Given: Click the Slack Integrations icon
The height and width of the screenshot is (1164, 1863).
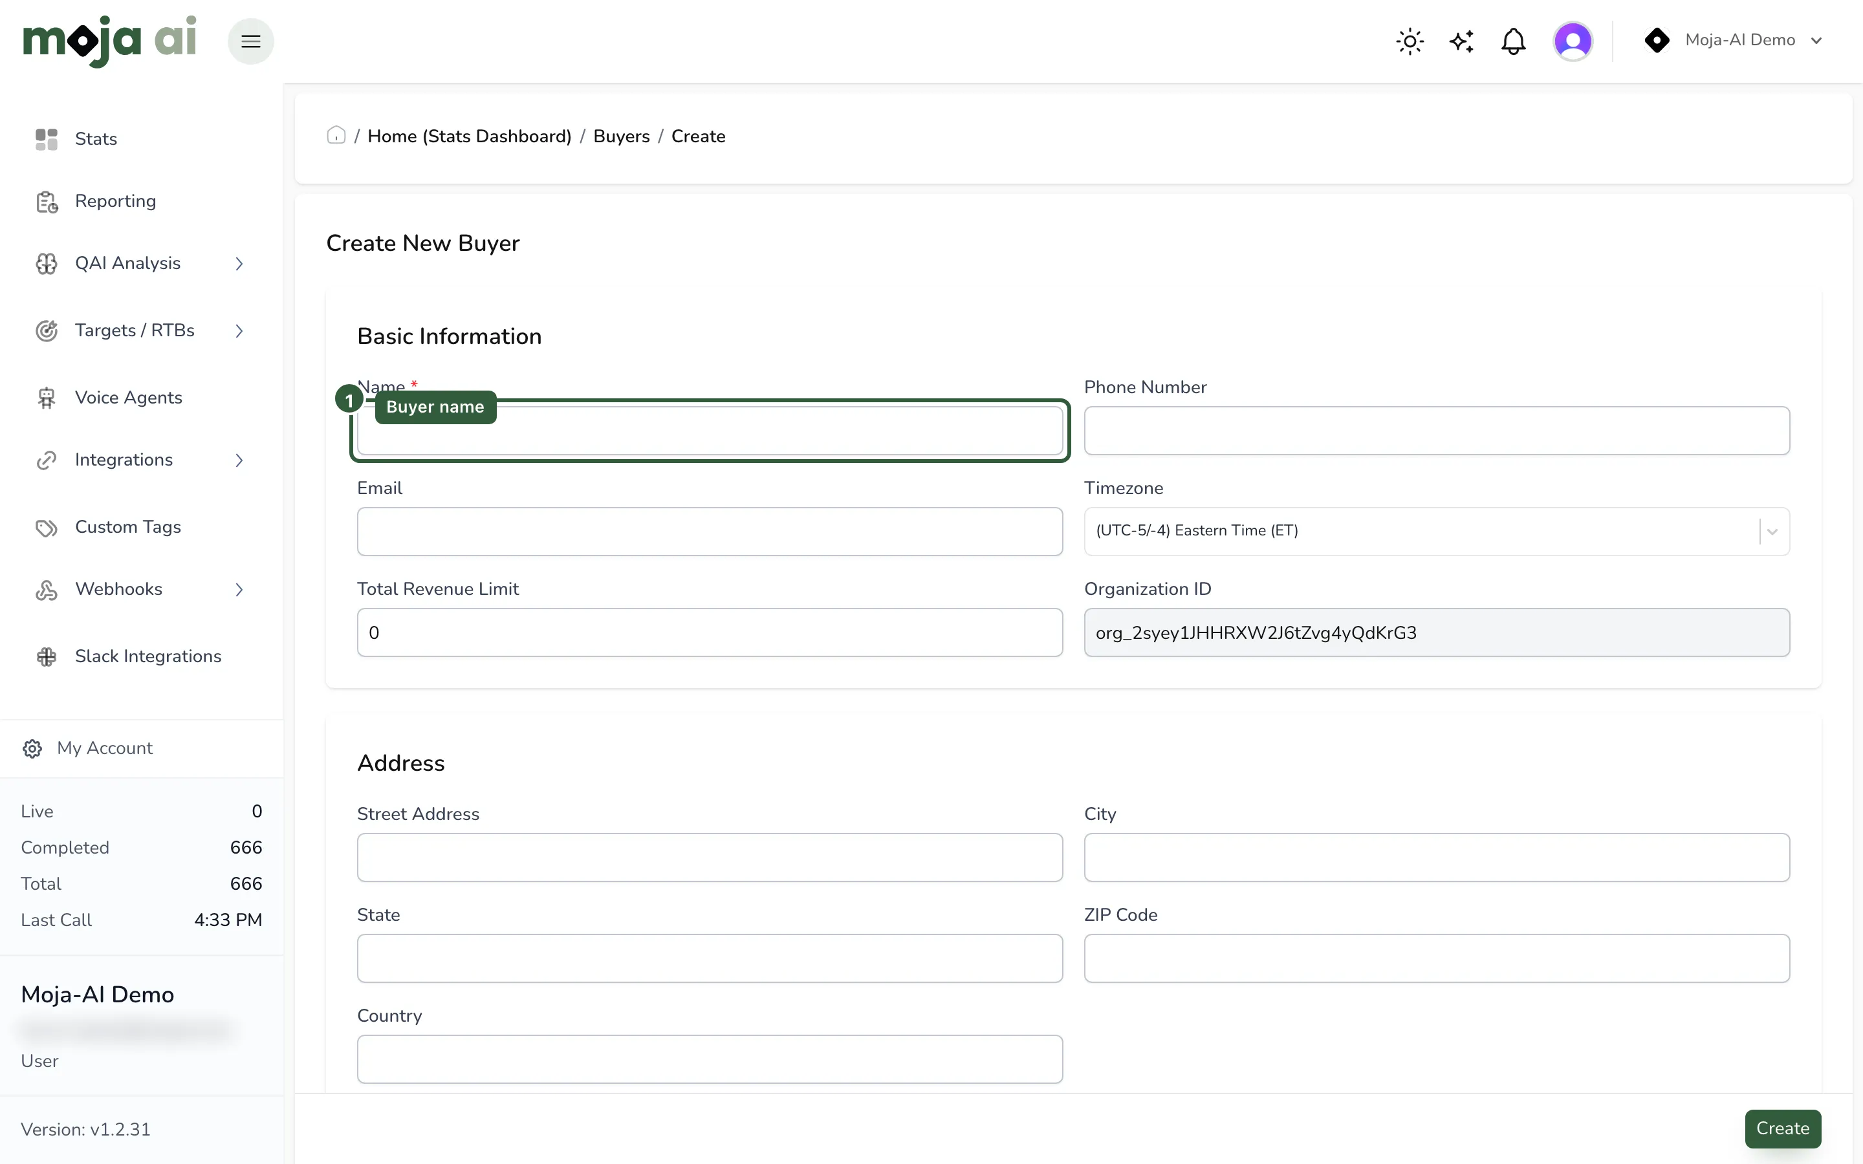Looking at the screenshot, I should pyautogui.click(x=46, y=656).
